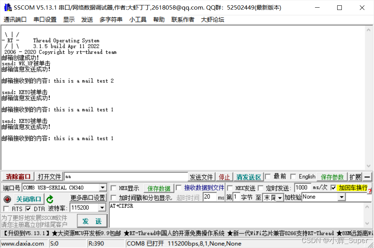Click the 保存参数 button

click(x=332, y=177)
